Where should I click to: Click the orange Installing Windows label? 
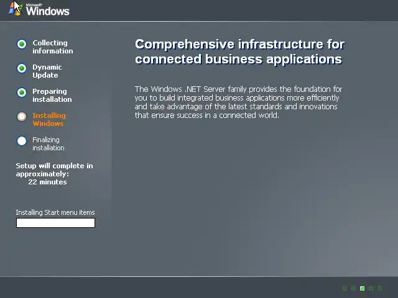(49, 120)
